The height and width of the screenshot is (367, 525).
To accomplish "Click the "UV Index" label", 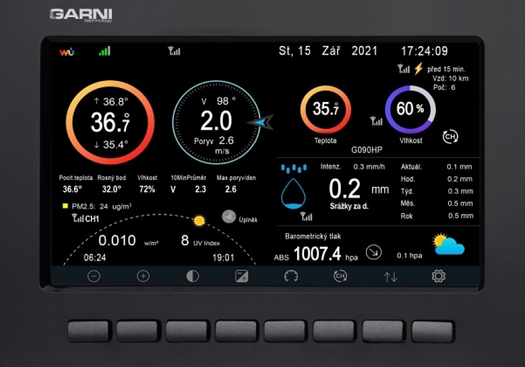I will click(x=206, y=243).
